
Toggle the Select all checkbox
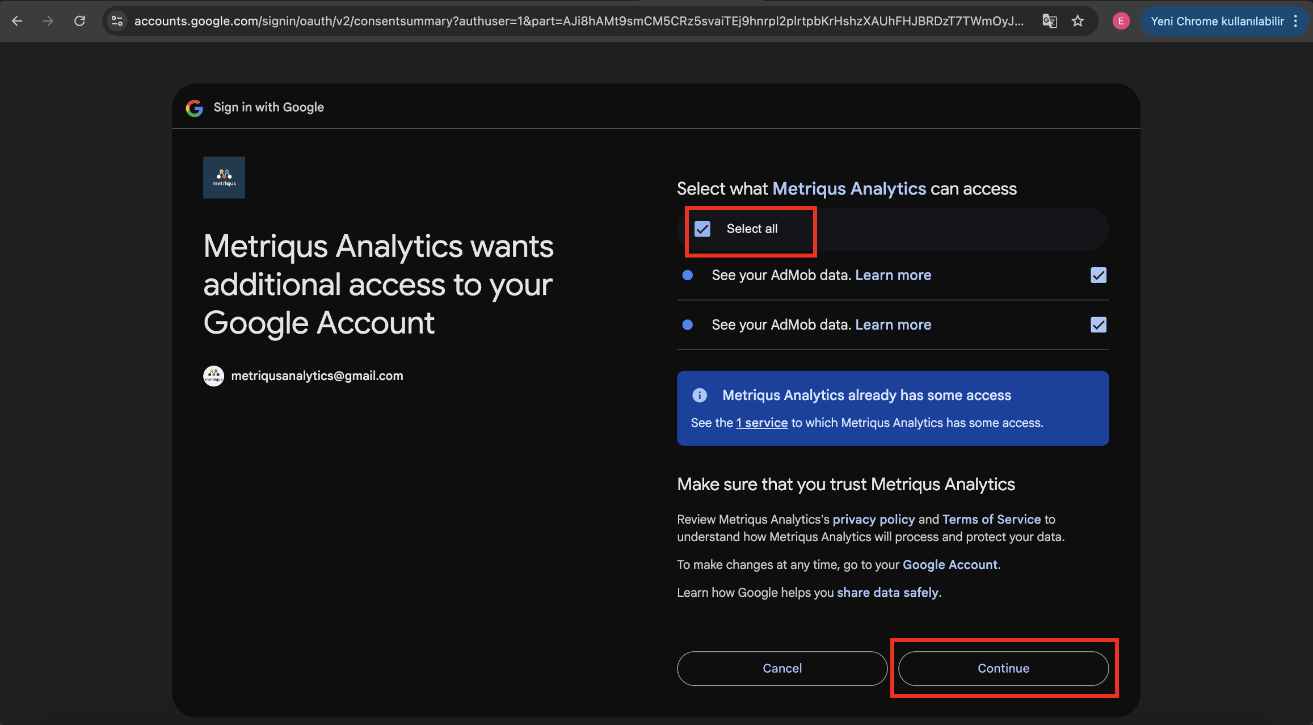[702, 229]
